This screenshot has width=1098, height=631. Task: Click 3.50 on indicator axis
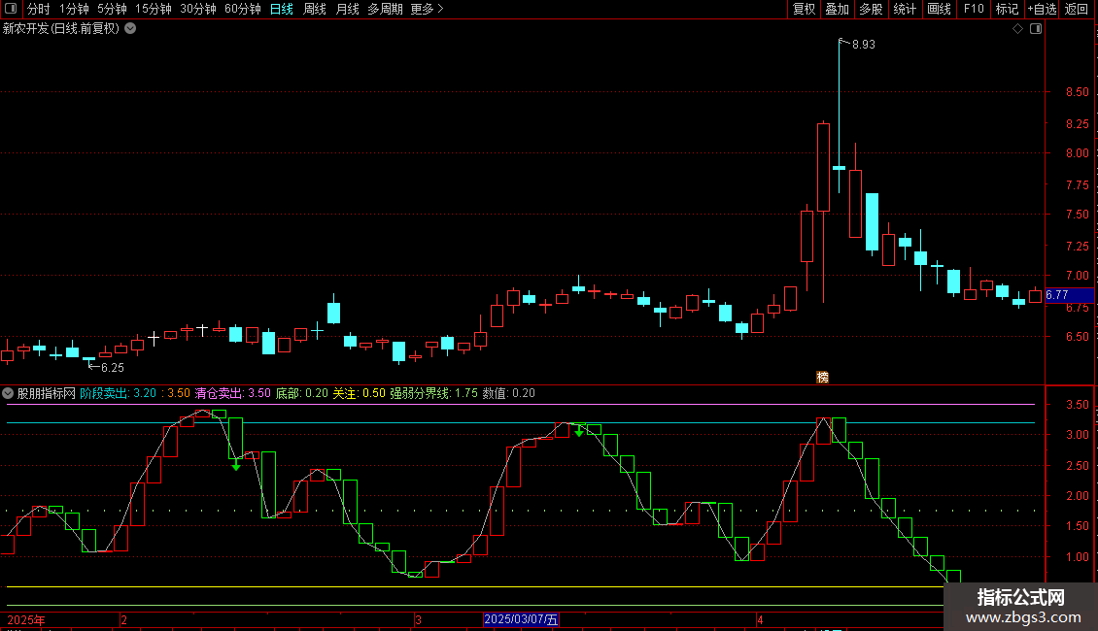tap(1077, 405)
